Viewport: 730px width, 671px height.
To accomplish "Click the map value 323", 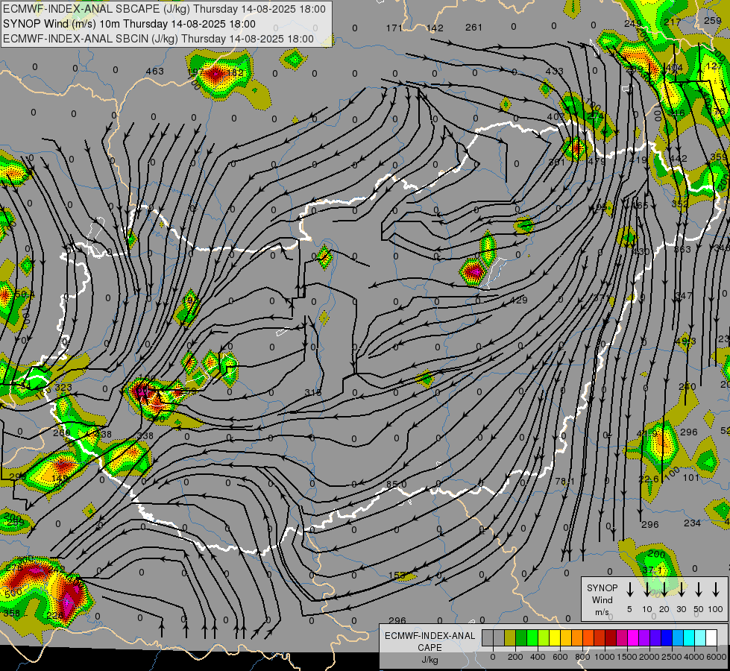I will (x=63, y=388).
